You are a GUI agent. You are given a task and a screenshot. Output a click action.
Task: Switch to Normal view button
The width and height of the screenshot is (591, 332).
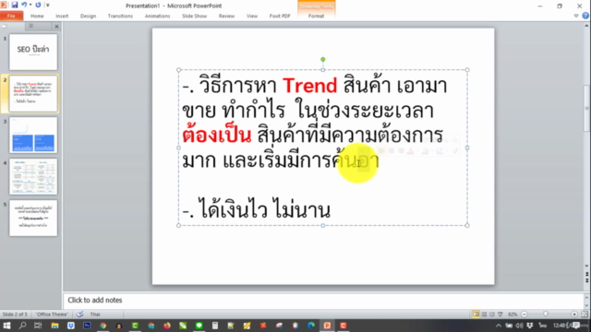coord(476,314)
